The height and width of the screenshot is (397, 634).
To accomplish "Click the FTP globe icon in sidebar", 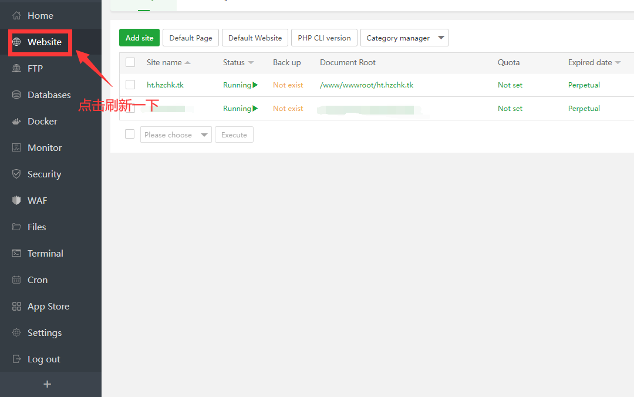I will click(16, 69).
